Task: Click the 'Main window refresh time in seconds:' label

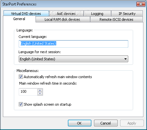Action: pos(48,83)
